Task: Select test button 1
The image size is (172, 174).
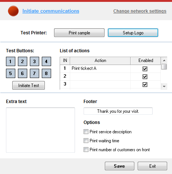Action: 10,61
